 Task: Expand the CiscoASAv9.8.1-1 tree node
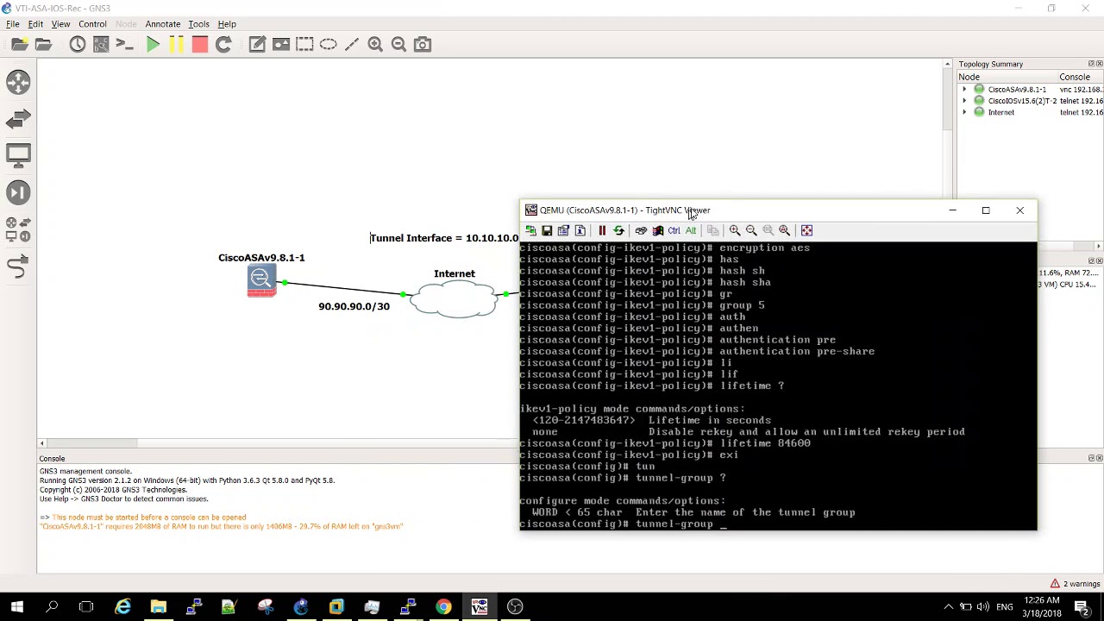[965, 90]
